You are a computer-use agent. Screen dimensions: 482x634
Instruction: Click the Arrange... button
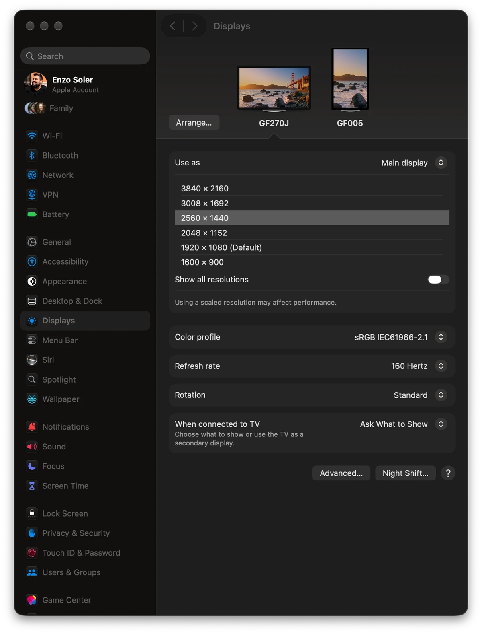click(x=194, y=123)
